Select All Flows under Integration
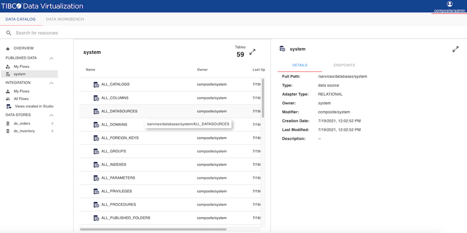Image resolution: width=467 pixels, height=233 pixels. point(21,99)
